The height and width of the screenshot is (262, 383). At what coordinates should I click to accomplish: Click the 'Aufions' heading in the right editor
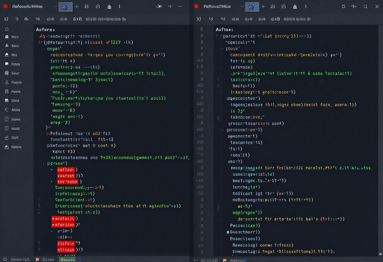(x=225, y=30)
